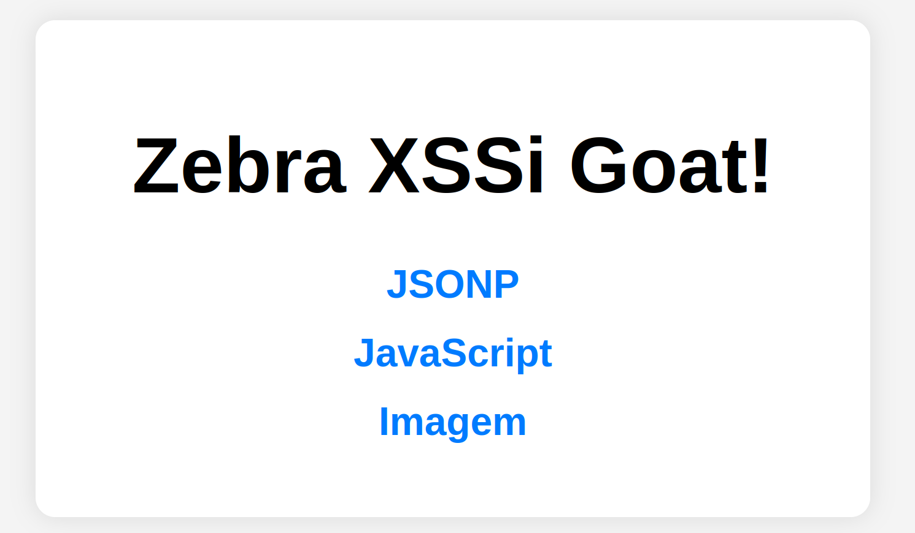This screenshot has height=533, width=915.
Task: Choose Imagem from the link list
Action: tap(453, 422)
